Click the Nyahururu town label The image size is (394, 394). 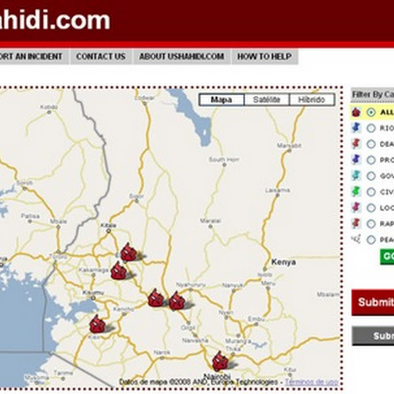point(191,285)
